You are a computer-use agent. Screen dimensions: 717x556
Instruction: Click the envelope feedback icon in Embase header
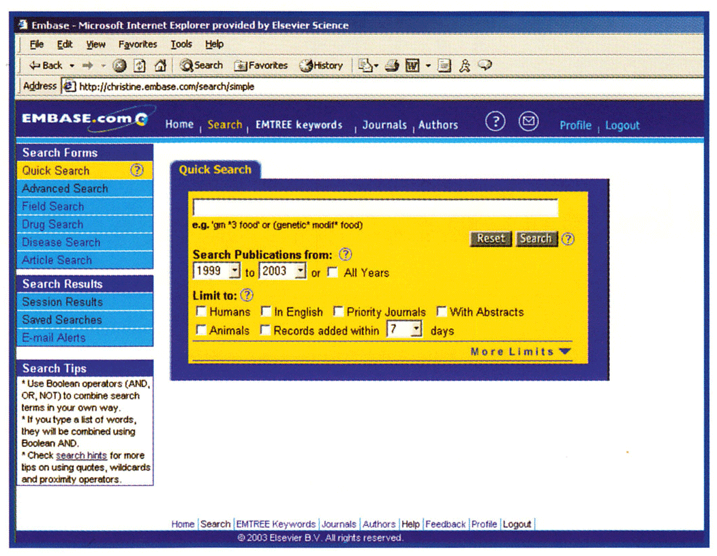click(x=529, y=121)
